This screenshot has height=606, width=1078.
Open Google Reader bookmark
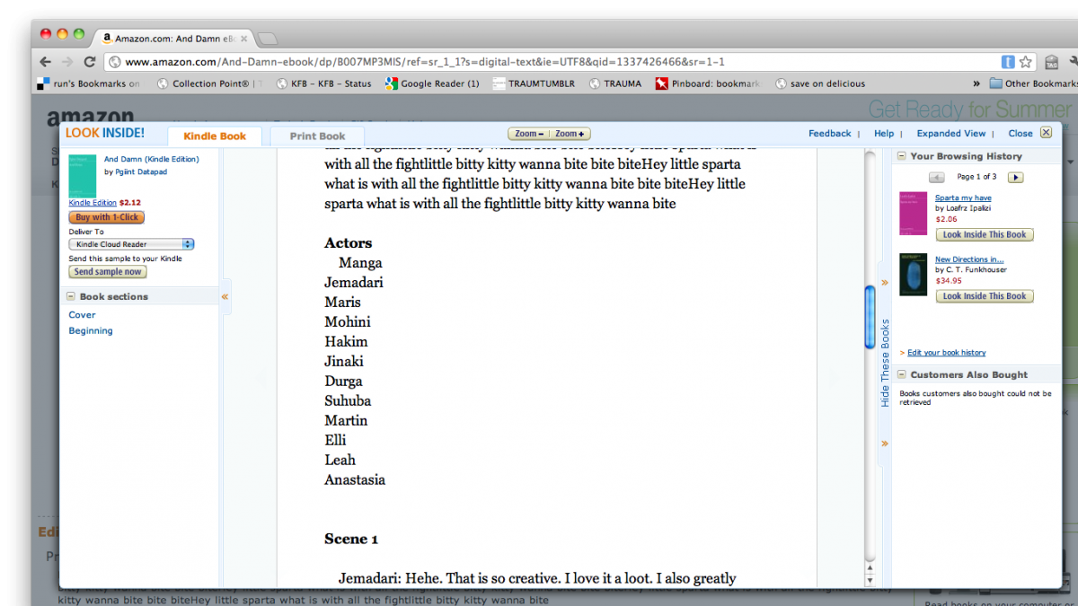(432, 83)
